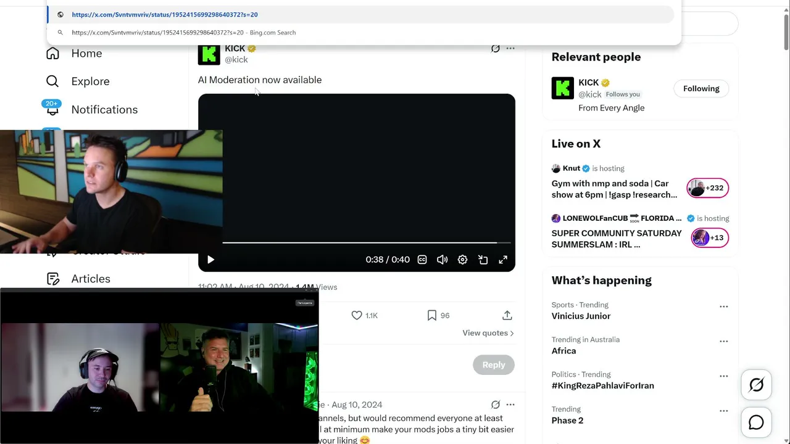Open the floating messages chat button

click(x=756, y=422)
